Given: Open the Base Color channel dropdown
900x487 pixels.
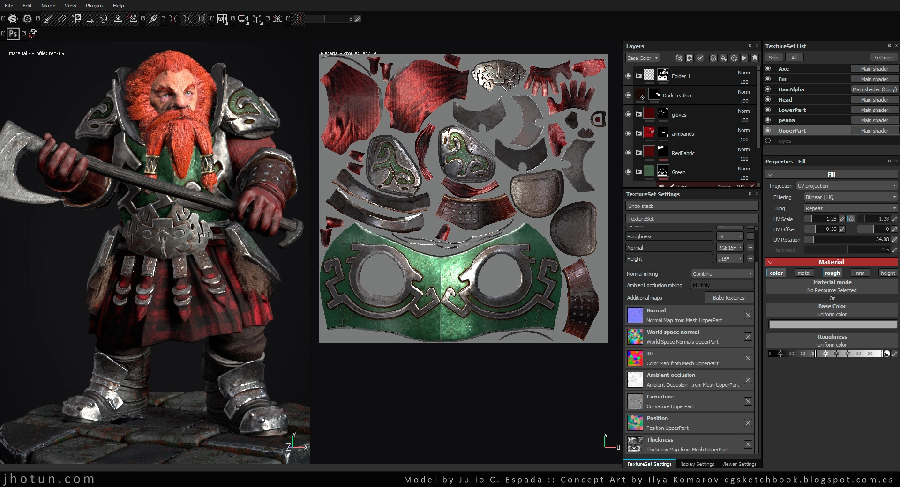Looking at the screenshot, I should [642, 58].
